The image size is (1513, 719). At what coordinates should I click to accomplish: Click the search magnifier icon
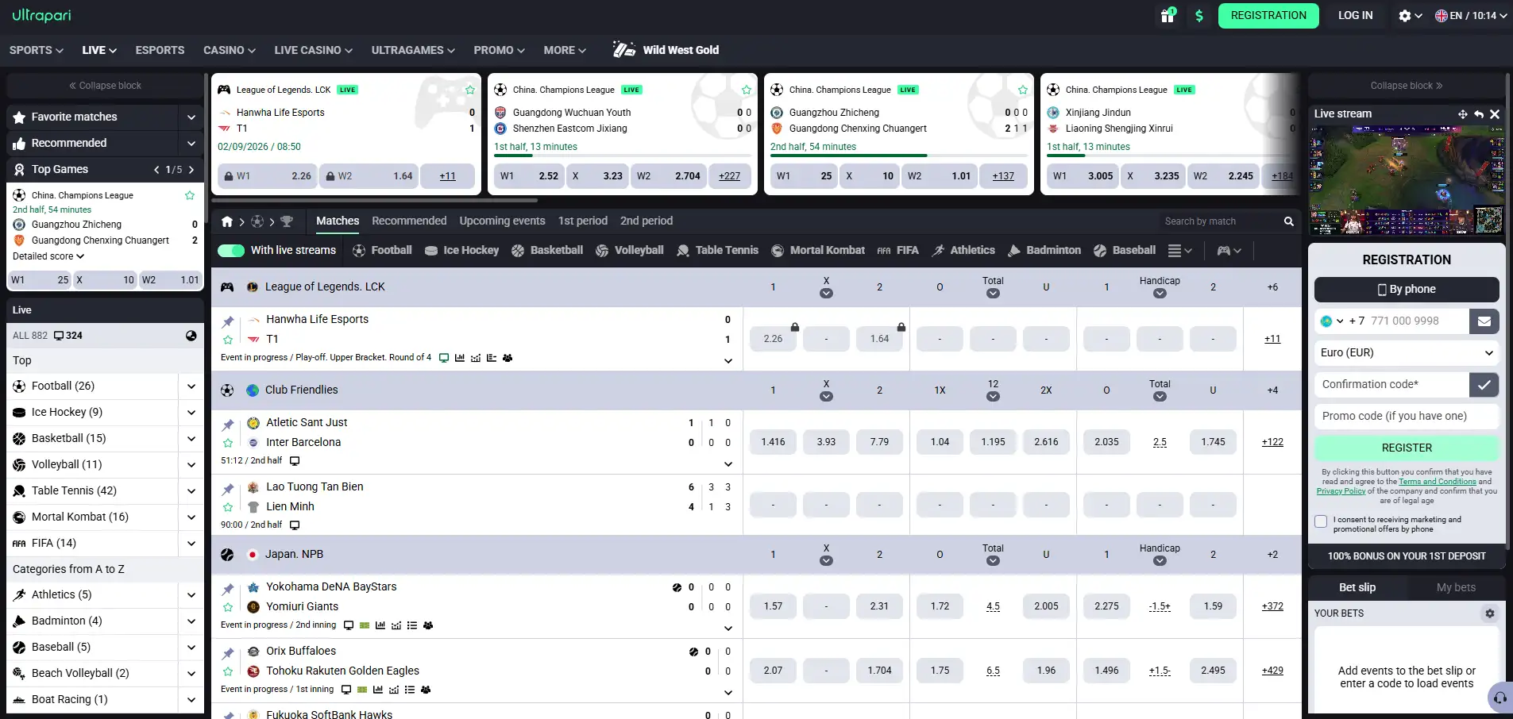click(x=1288, y=221)
